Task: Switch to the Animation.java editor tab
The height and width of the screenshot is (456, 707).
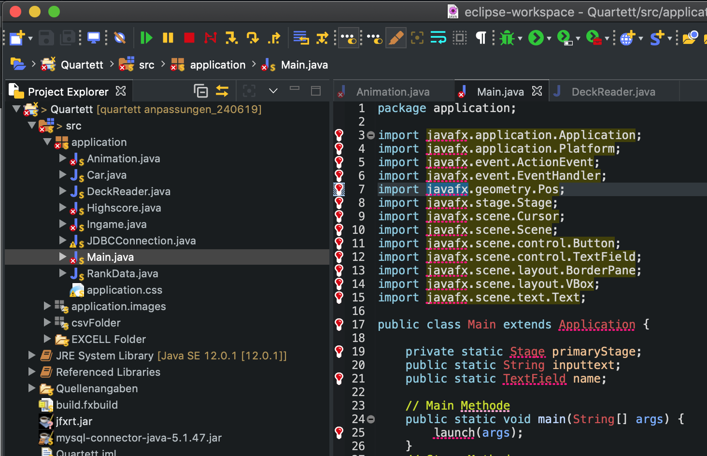Action: tap(392, 92)
